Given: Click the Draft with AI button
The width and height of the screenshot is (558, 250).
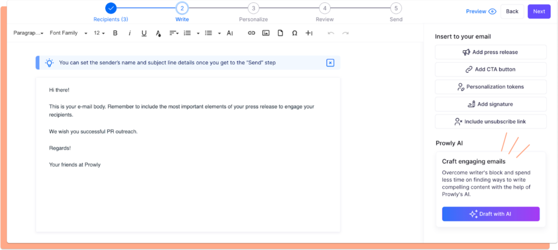Looking at the screenshot, I should (x=490, y=214).
